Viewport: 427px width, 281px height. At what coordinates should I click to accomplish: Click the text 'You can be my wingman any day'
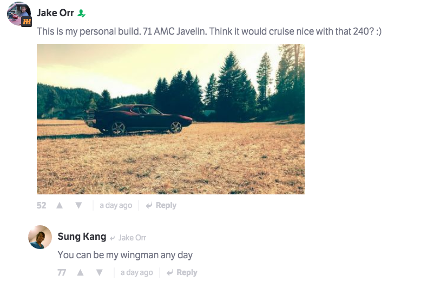pos(125,254)
